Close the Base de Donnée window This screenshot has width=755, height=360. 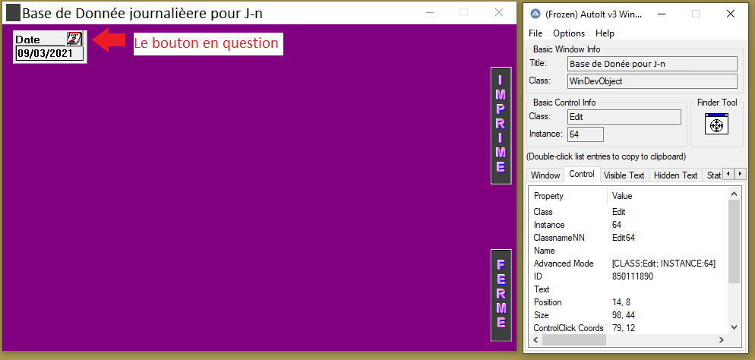[498, 13]
